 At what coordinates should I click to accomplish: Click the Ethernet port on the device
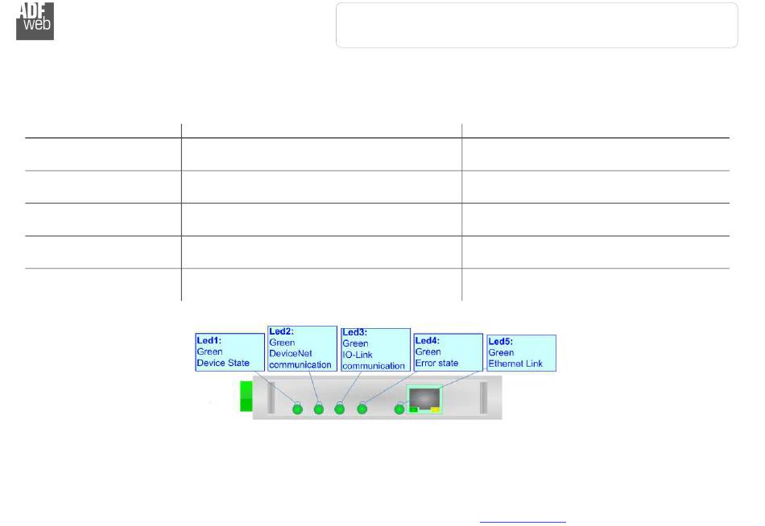coord(425,399)
